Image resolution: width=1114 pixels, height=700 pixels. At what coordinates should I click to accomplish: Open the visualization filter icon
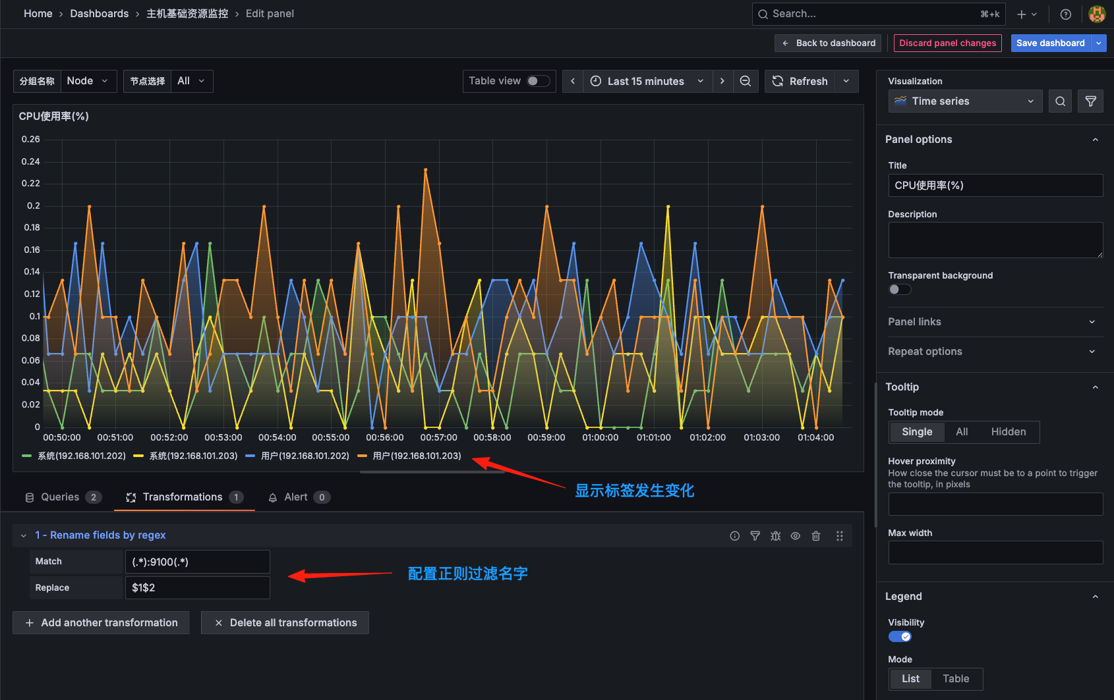[x=1090, y=101]
